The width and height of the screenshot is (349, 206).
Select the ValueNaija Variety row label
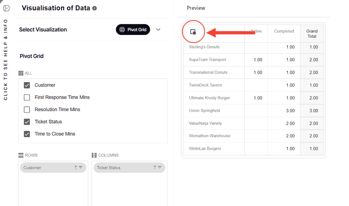pyautogui.click(x=205, y=123)
